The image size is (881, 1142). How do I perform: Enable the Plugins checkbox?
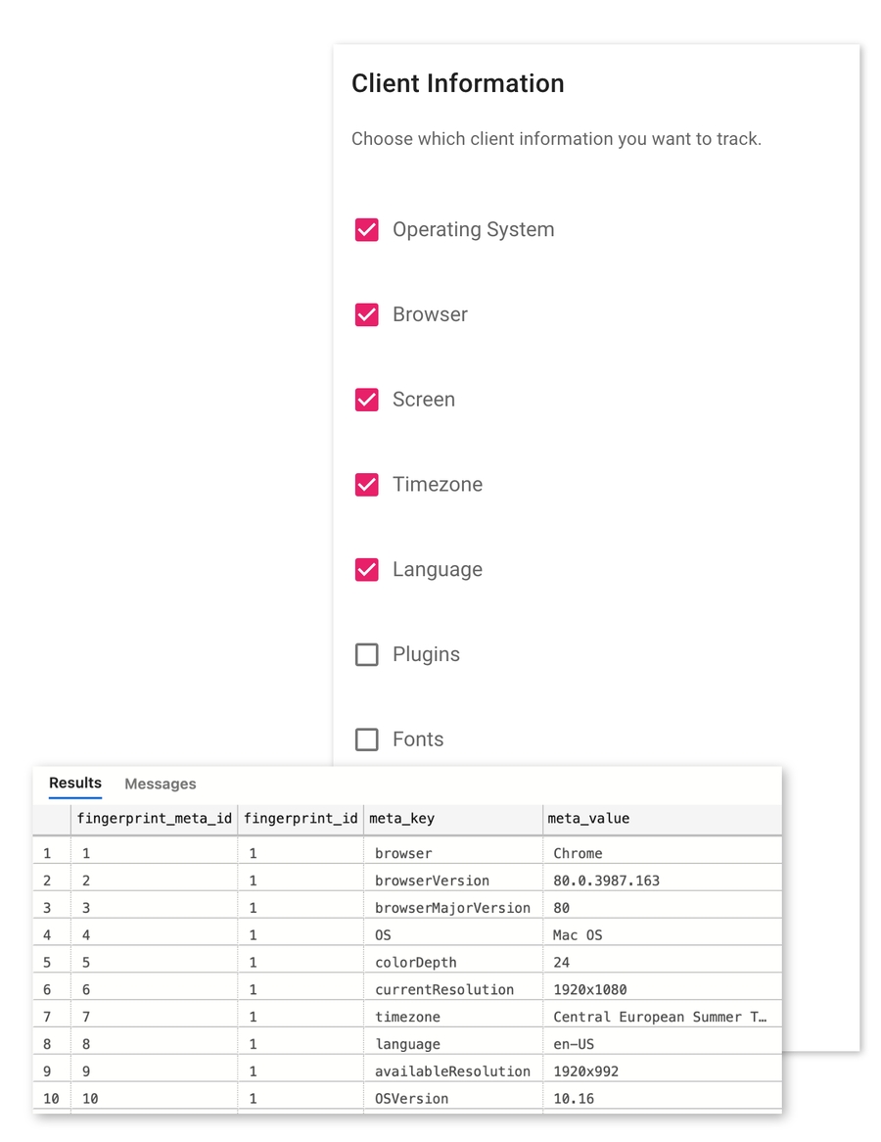(366, 654)
